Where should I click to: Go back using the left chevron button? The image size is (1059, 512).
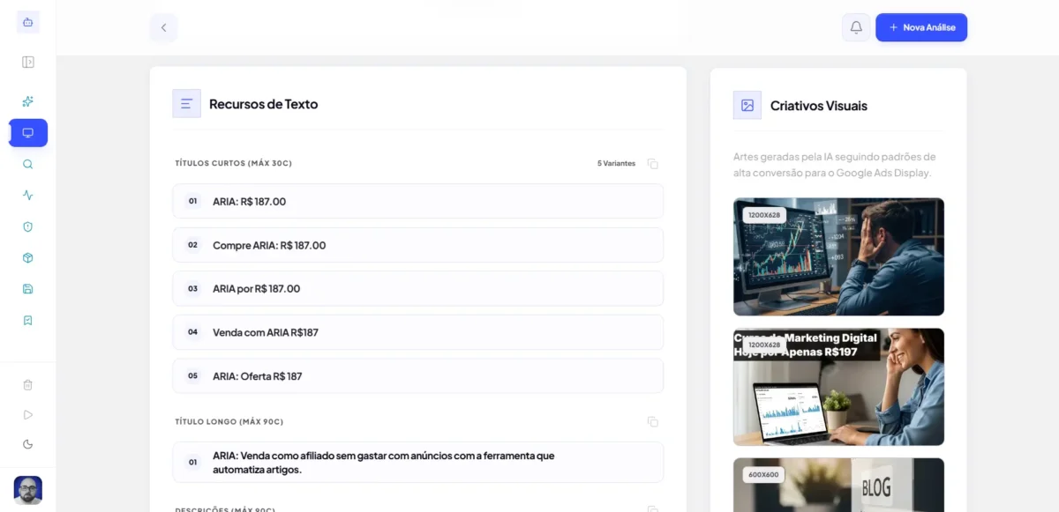(163, 27)
